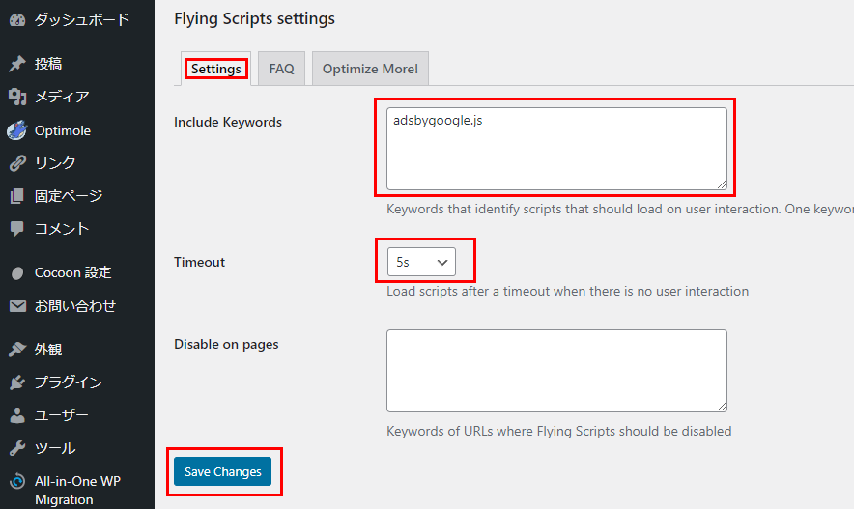This screenshot has height=509, width=854.
Task: Click the Plugins plug icon
Action: click(17, 382)
